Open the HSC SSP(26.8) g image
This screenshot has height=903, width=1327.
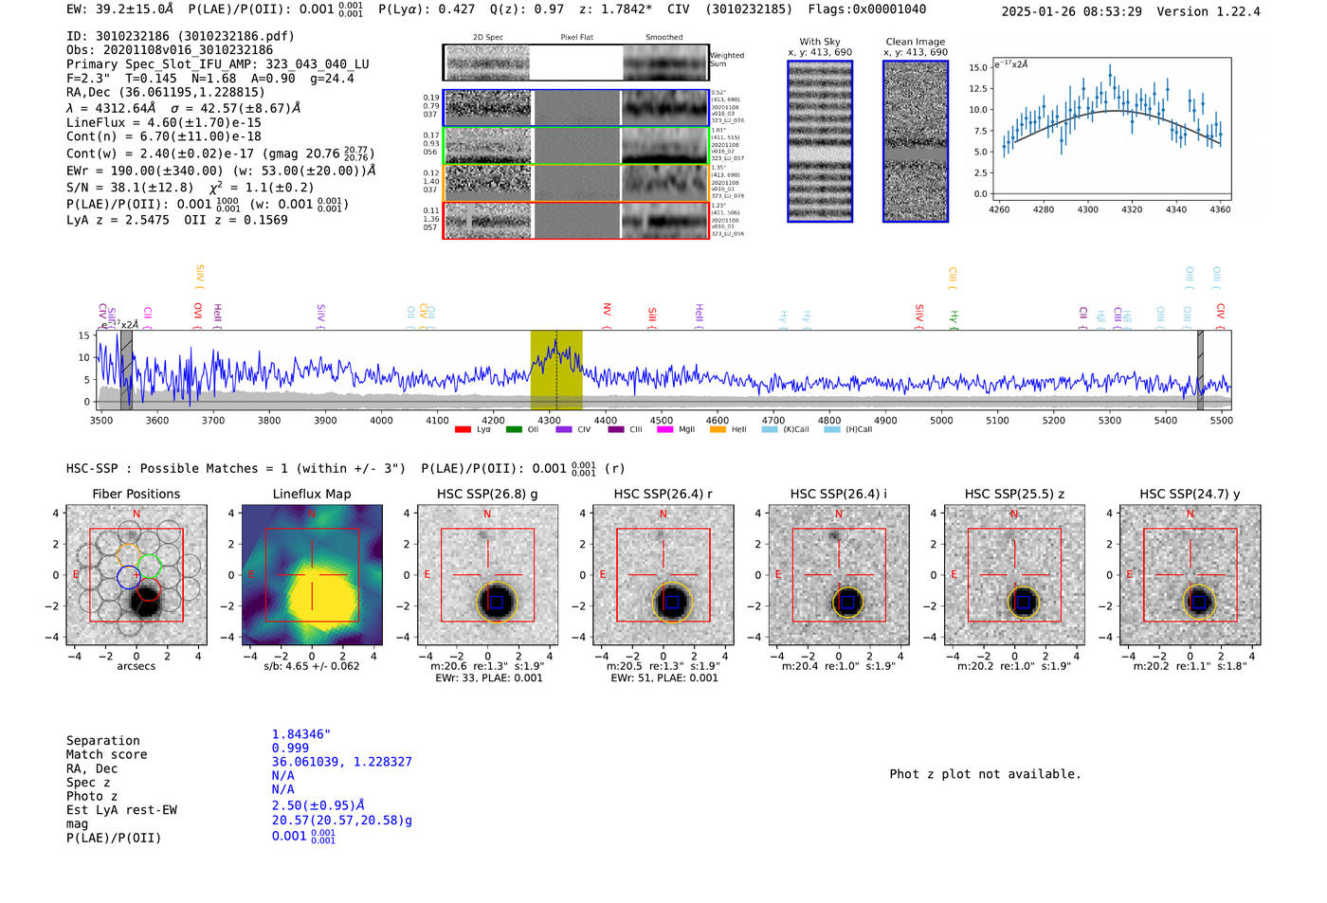(487, 574)
